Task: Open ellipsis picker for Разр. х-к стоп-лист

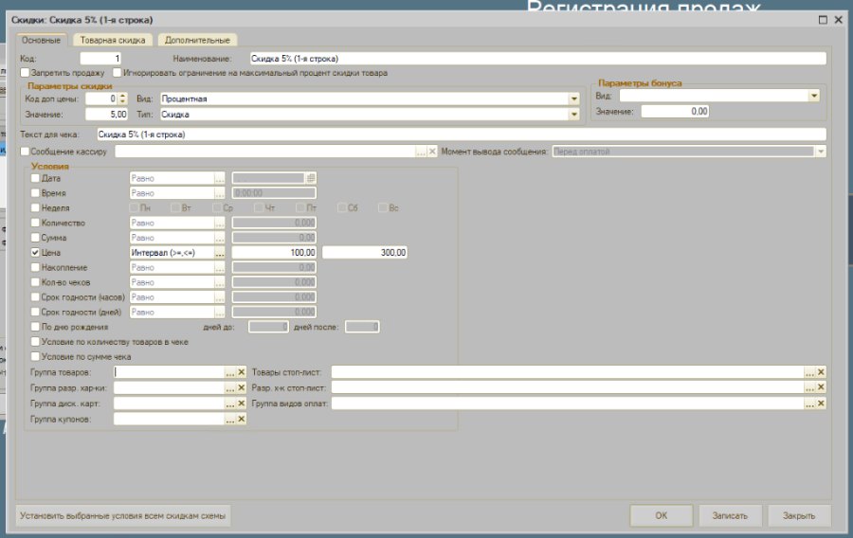Action: tap(810, 387)
